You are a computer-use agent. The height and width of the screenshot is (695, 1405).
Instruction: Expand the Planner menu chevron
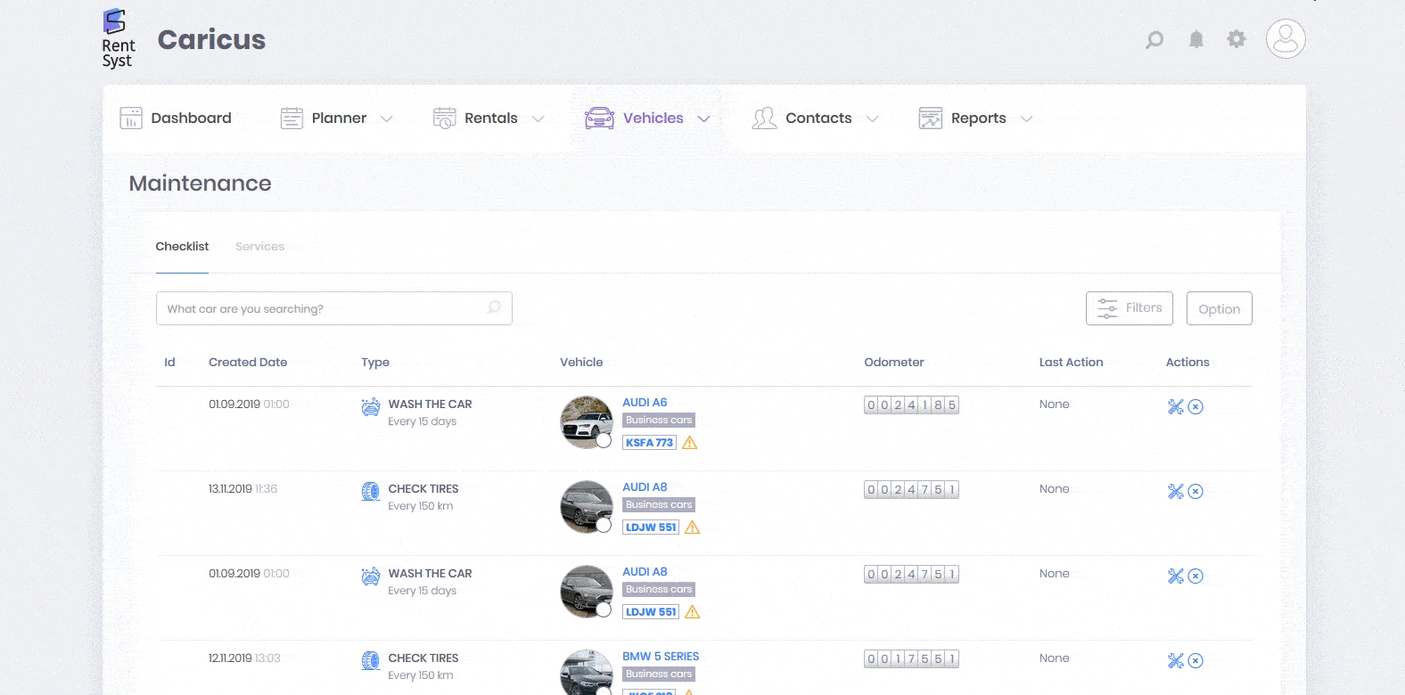coord(386,119)
